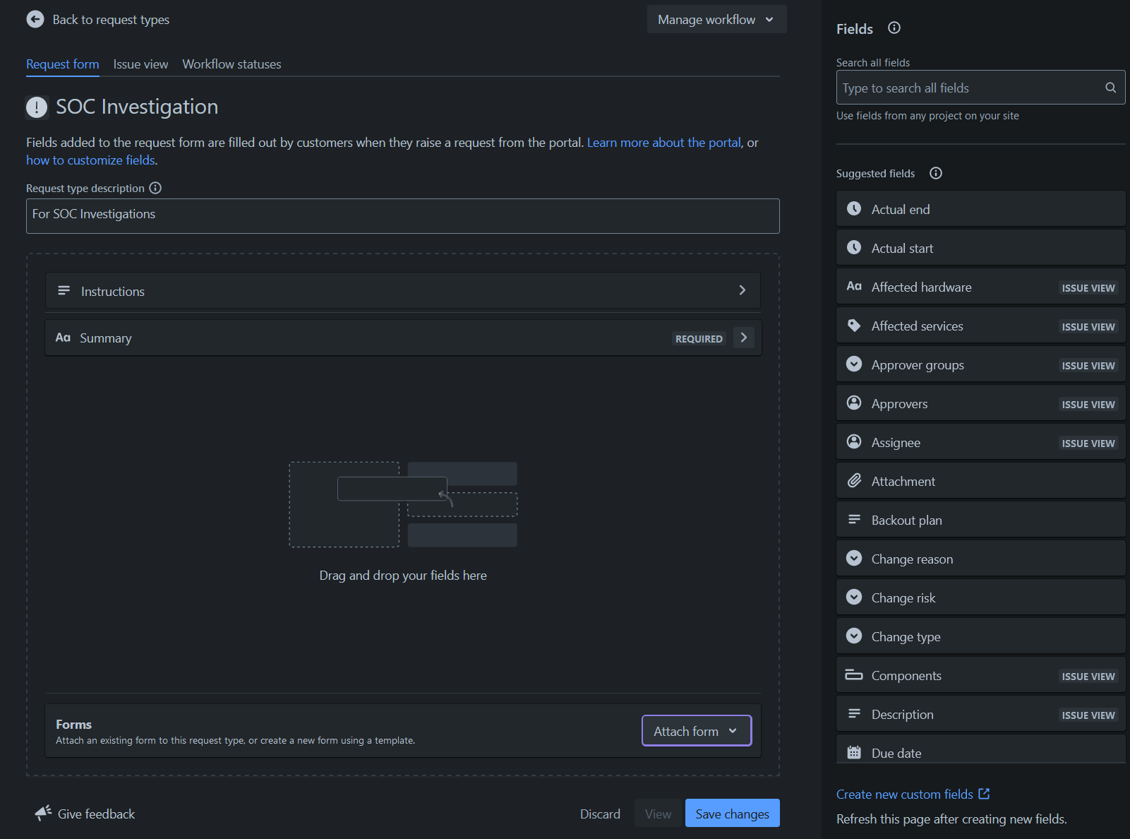Open the Manage workflow dropdown
The image size is (1130, 839).
point(716,20)
